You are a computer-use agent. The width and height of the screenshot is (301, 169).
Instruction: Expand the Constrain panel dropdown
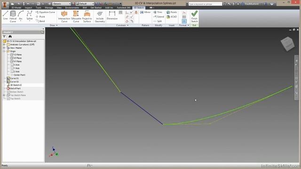(122, 25)
